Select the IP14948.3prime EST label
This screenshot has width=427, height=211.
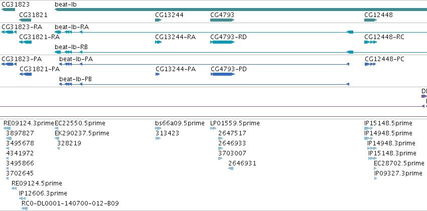(391, 143)
